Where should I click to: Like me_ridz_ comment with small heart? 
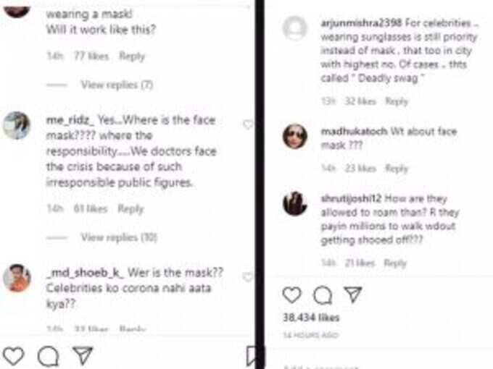[248, 124]
